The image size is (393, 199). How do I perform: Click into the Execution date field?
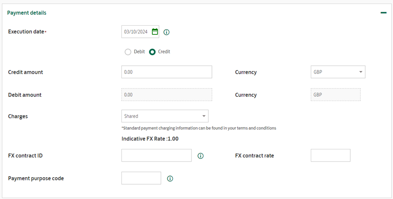(x=137, y=32)
